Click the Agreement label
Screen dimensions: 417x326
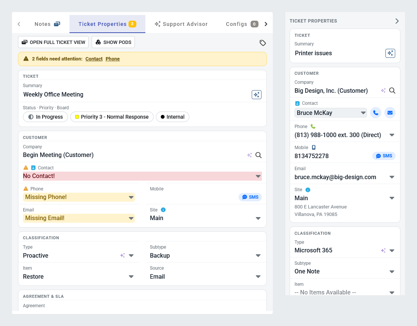pyautogui.click(x=34, y=306)
